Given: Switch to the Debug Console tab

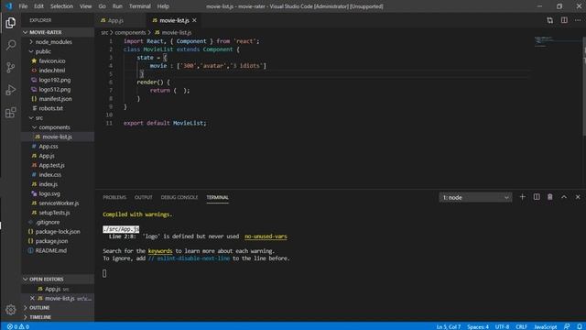Looking at the screenshot, I should (179, 197).
